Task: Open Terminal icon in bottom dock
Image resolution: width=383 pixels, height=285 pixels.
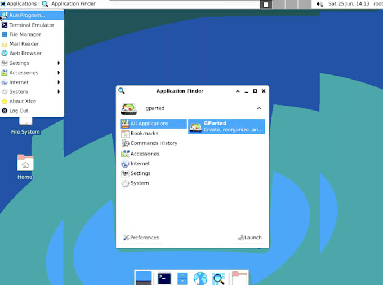Action: pos(164,279)
